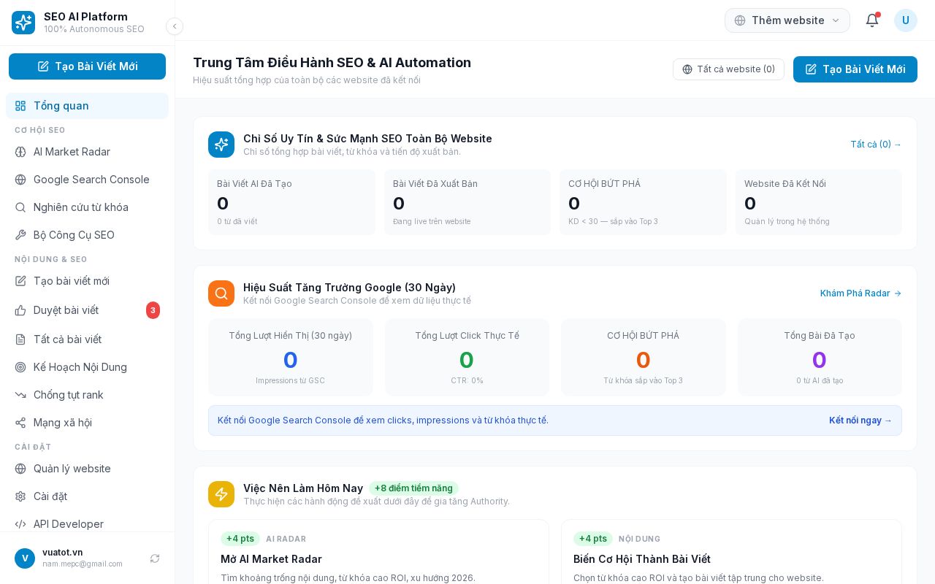
Task: Click the +8 điểm tiềm năng badge
Action: click(x=413, y=488)
